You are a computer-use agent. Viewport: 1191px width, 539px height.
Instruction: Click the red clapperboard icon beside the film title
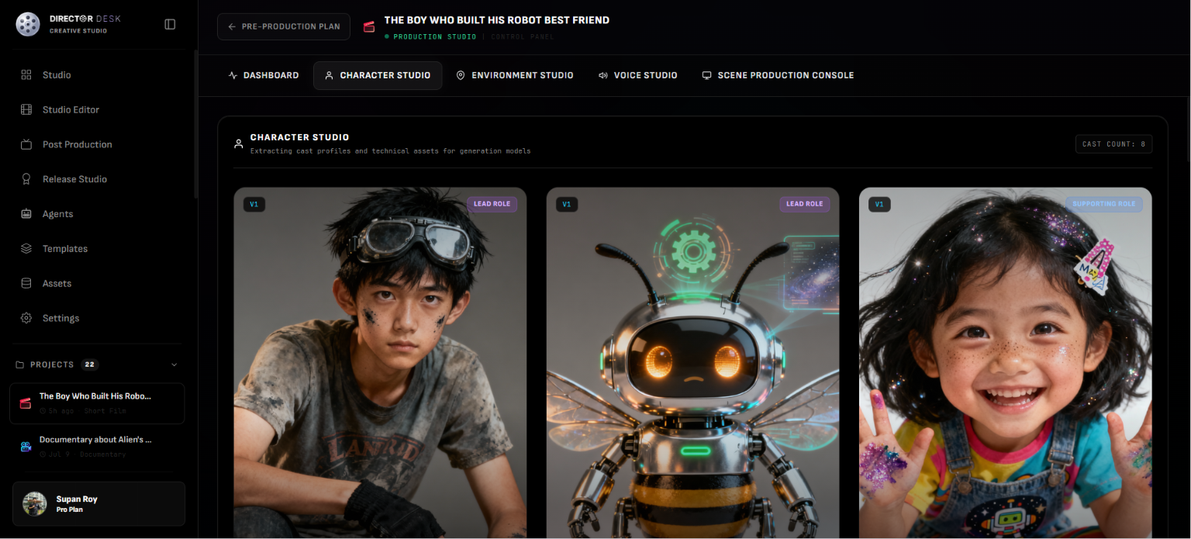click(369, 26)
